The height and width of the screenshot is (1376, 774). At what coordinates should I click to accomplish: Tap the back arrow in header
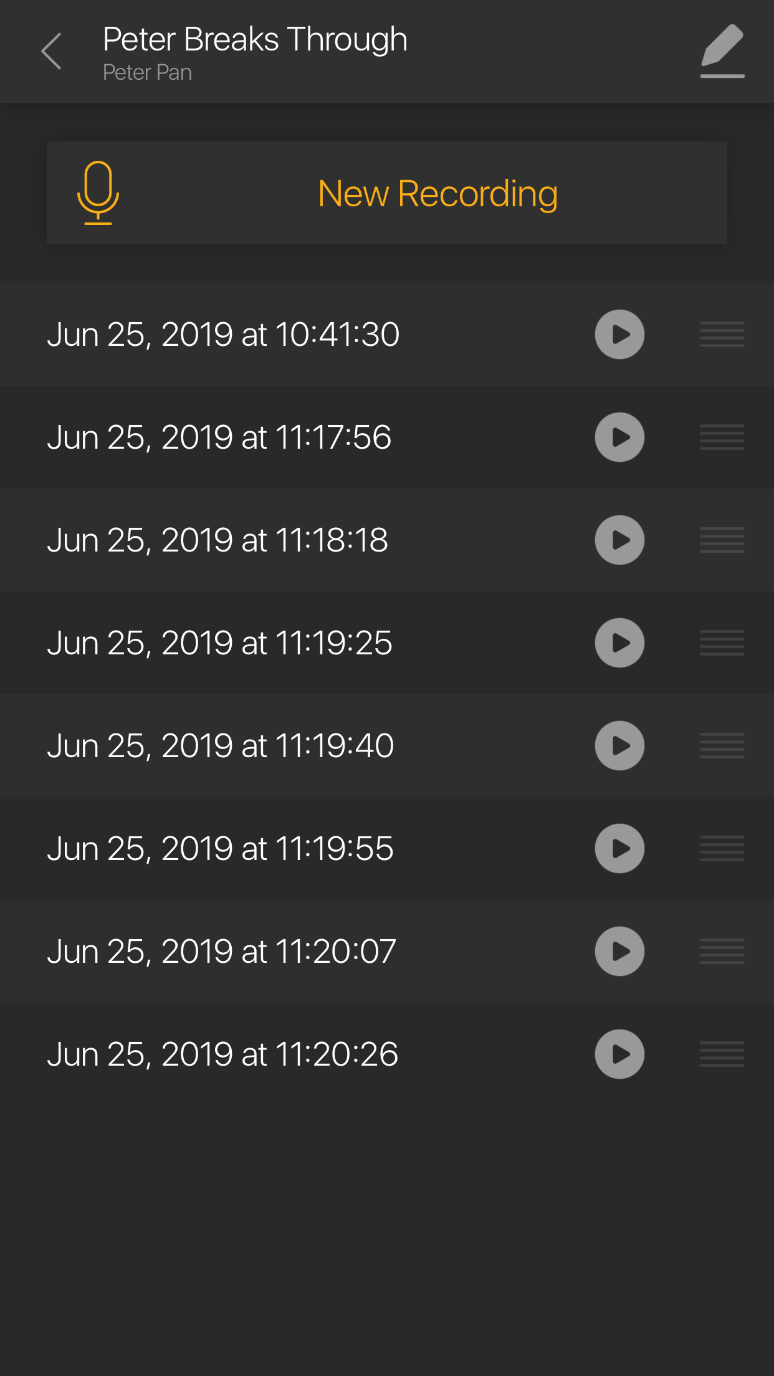(51, 51)
